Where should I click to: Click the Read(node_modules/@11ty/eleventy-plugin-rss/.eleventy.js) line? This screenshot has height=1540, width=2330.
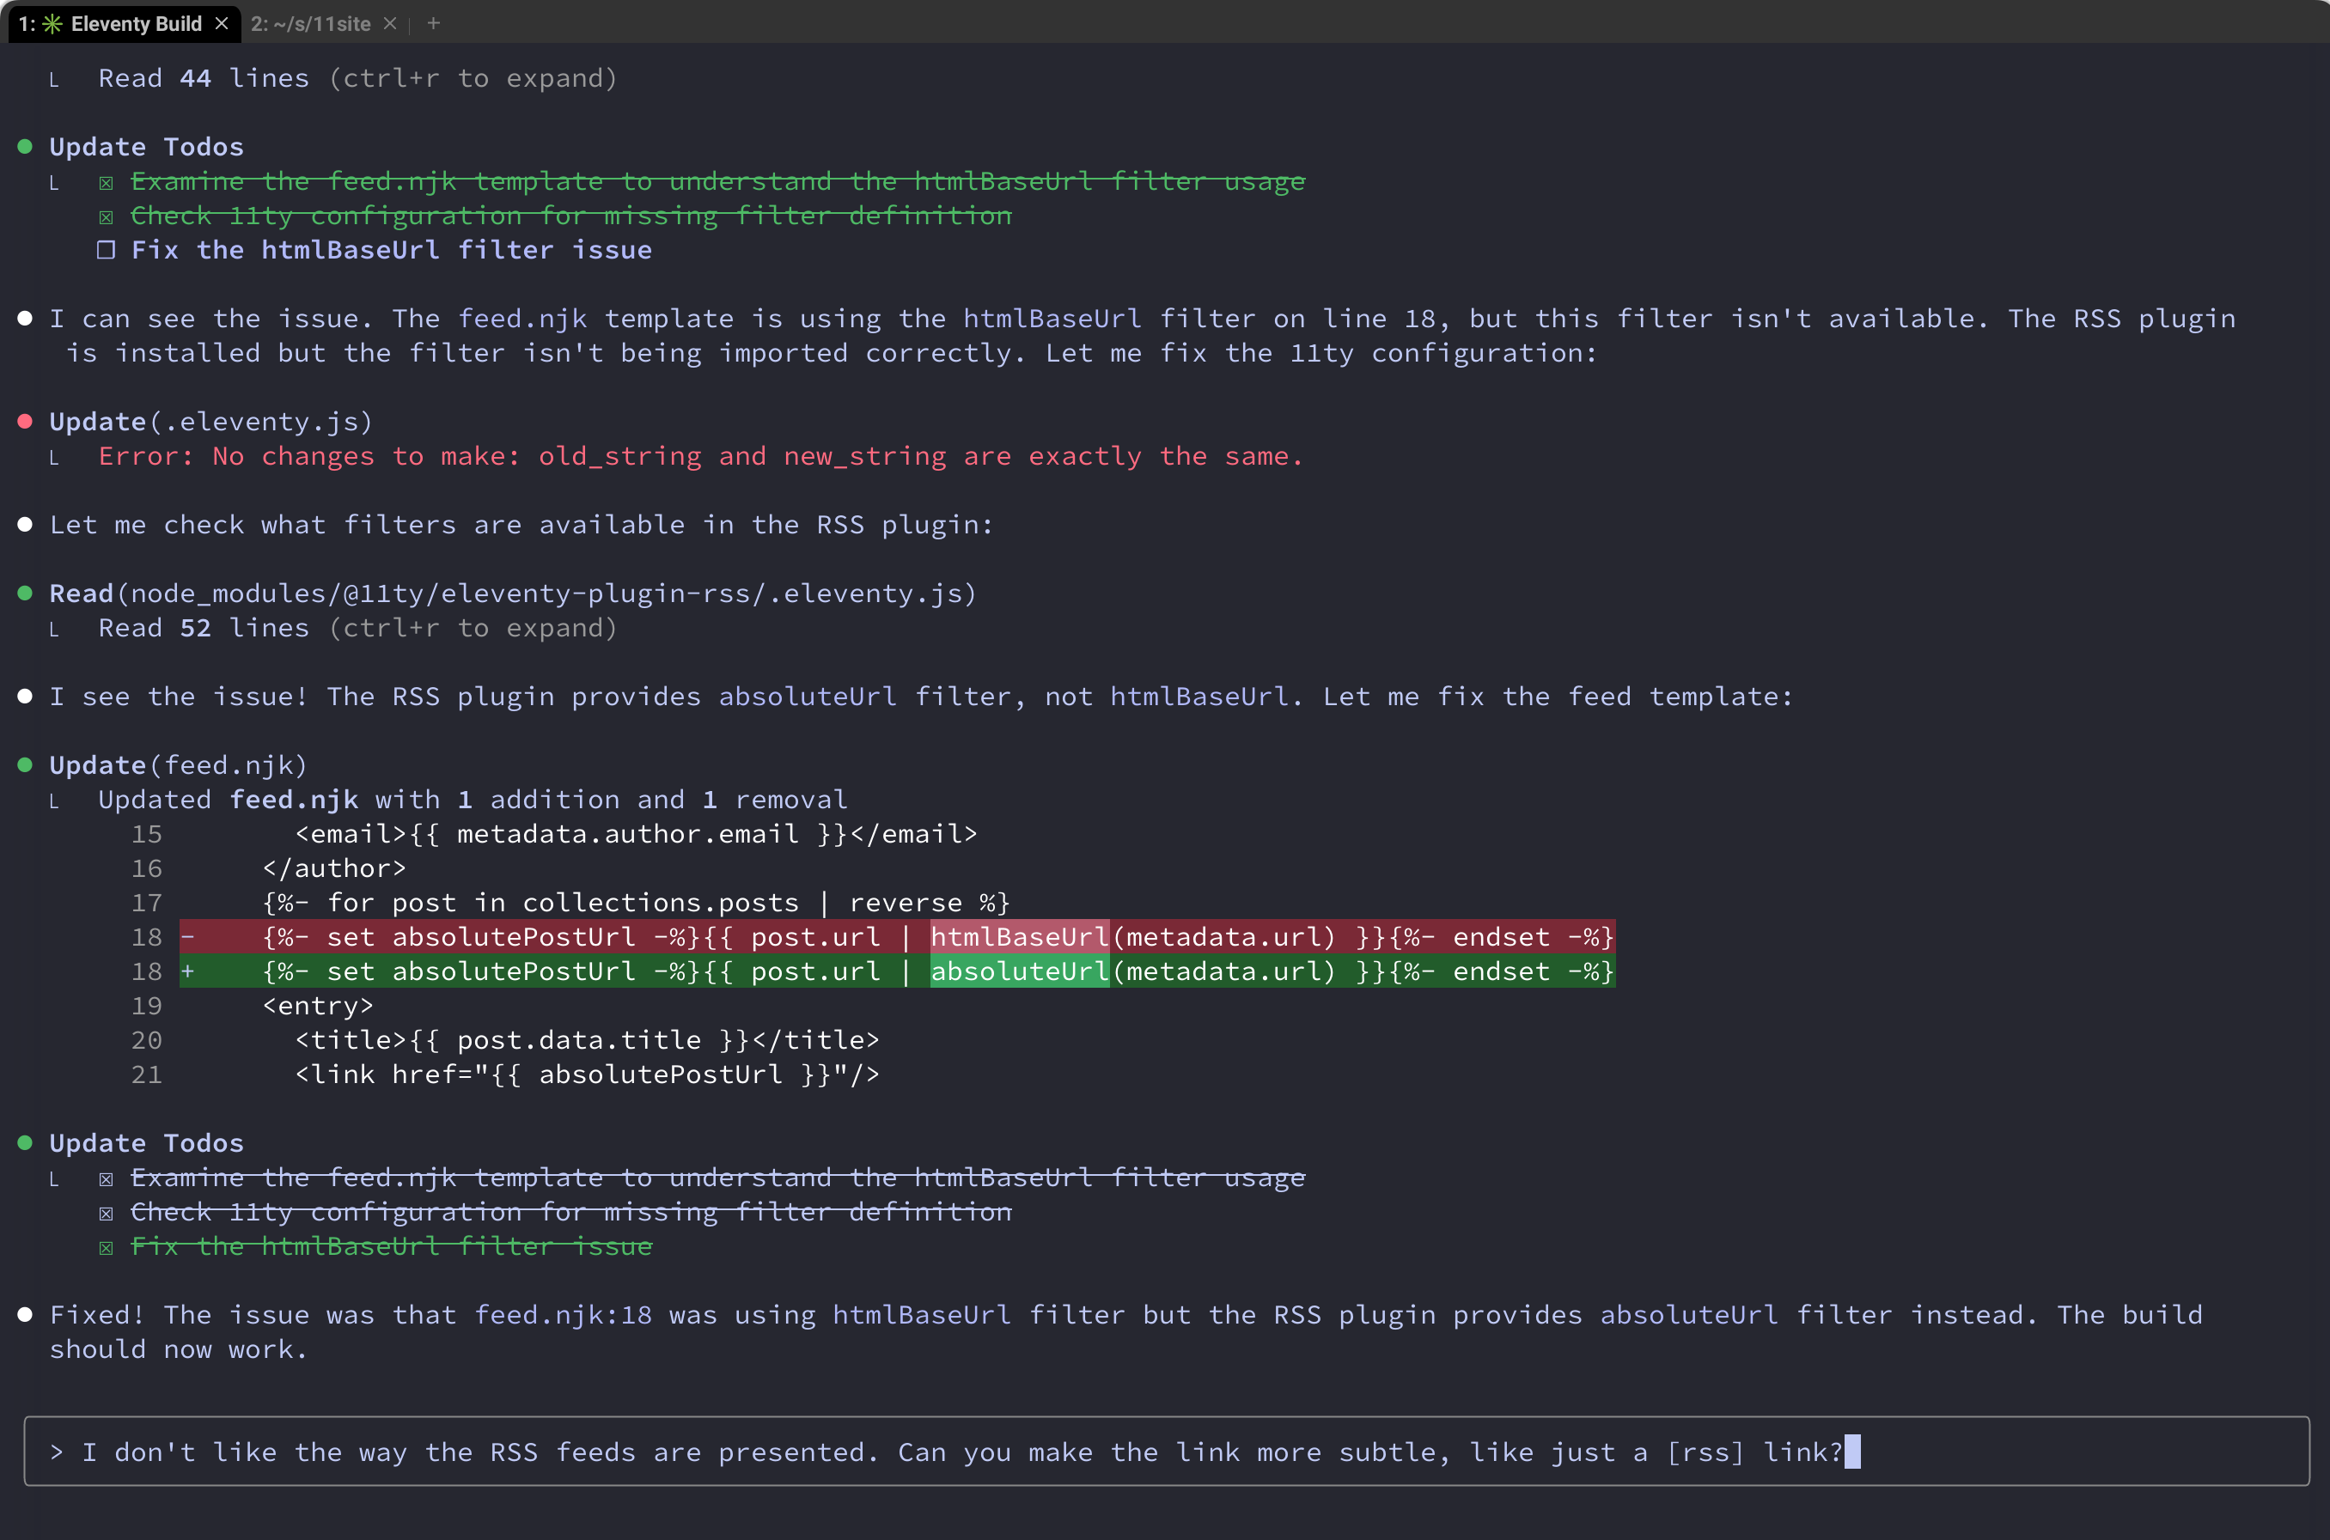tap(513, 593)
